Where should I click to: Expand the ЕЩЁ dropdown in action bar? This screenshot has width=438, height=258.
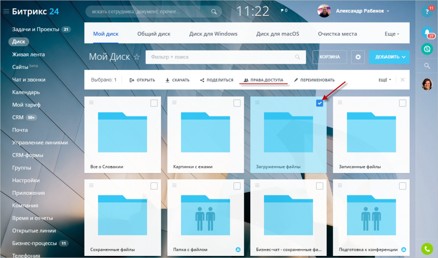click(x=385, y=80)
